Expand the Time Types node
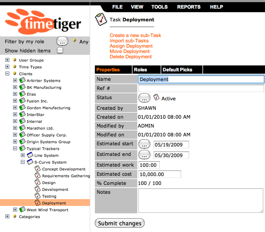The height and width of the screenshot is (232, 265). tap(7, 67)
